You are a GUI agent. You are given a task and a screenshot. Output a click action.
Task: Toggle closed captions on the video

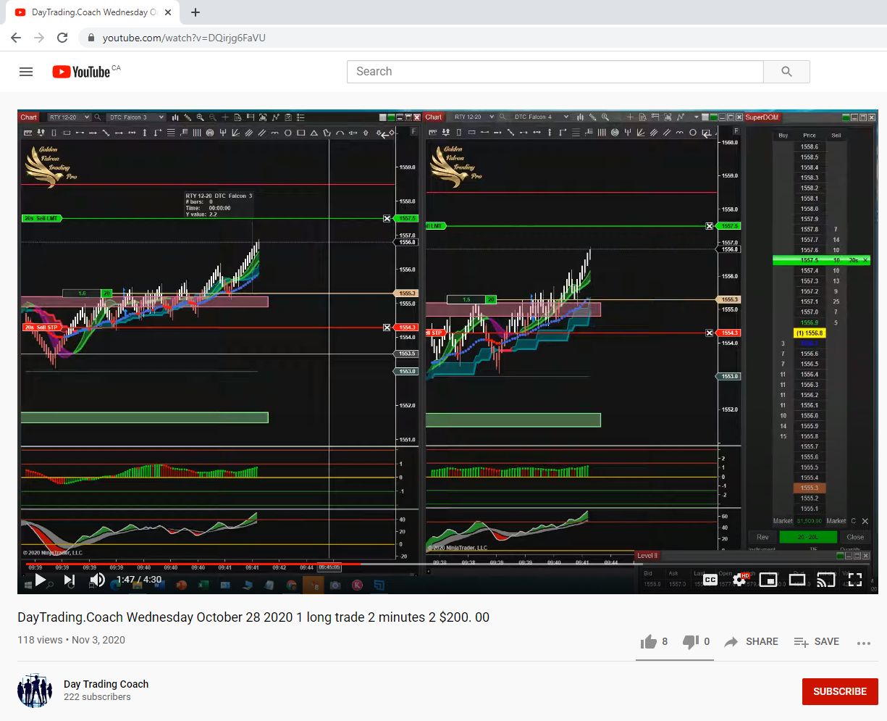[710, 580]
